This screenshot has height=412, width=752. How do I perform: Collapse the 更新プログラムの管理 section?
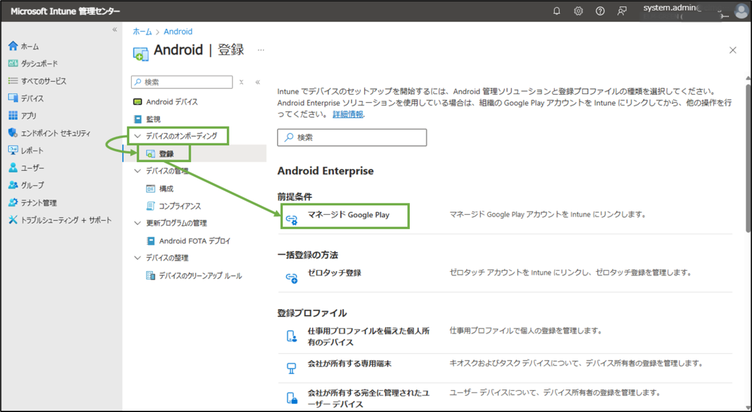(138, 223)
